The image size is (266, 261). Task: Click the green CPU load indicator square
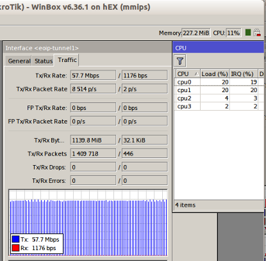point(248,33)
